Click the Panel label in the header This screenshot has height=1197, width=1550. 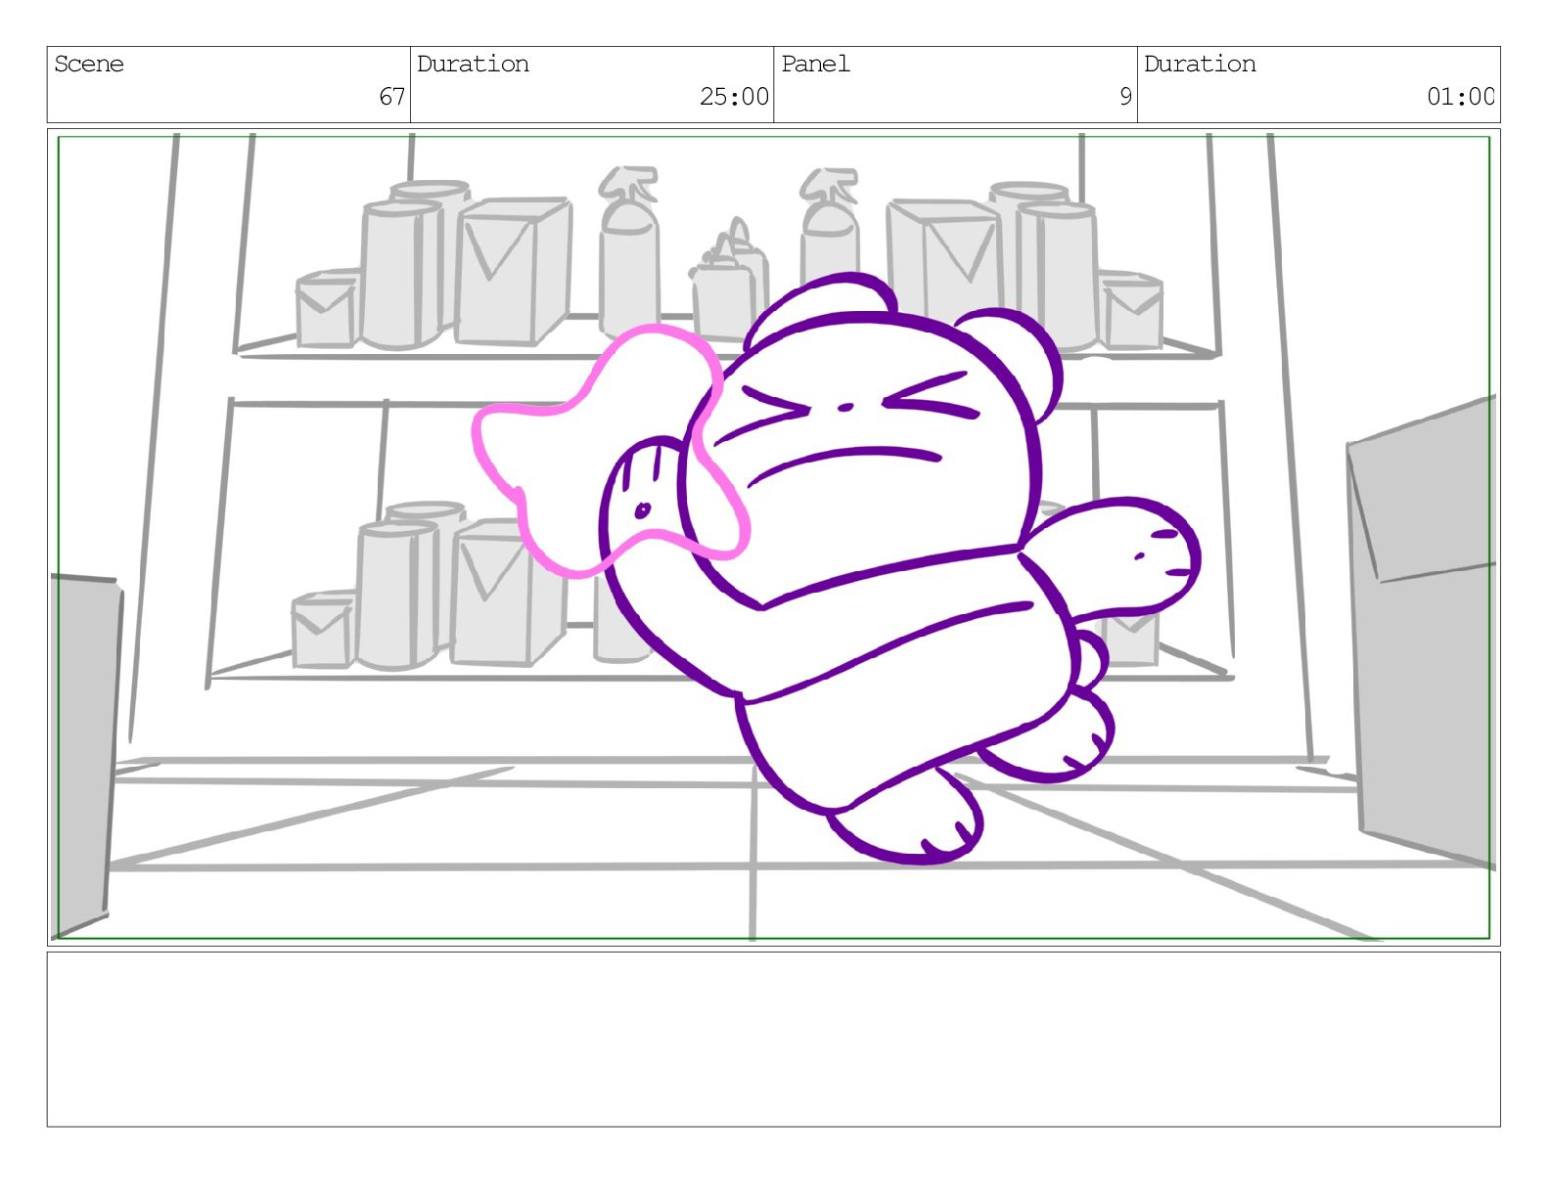(815, 65)
